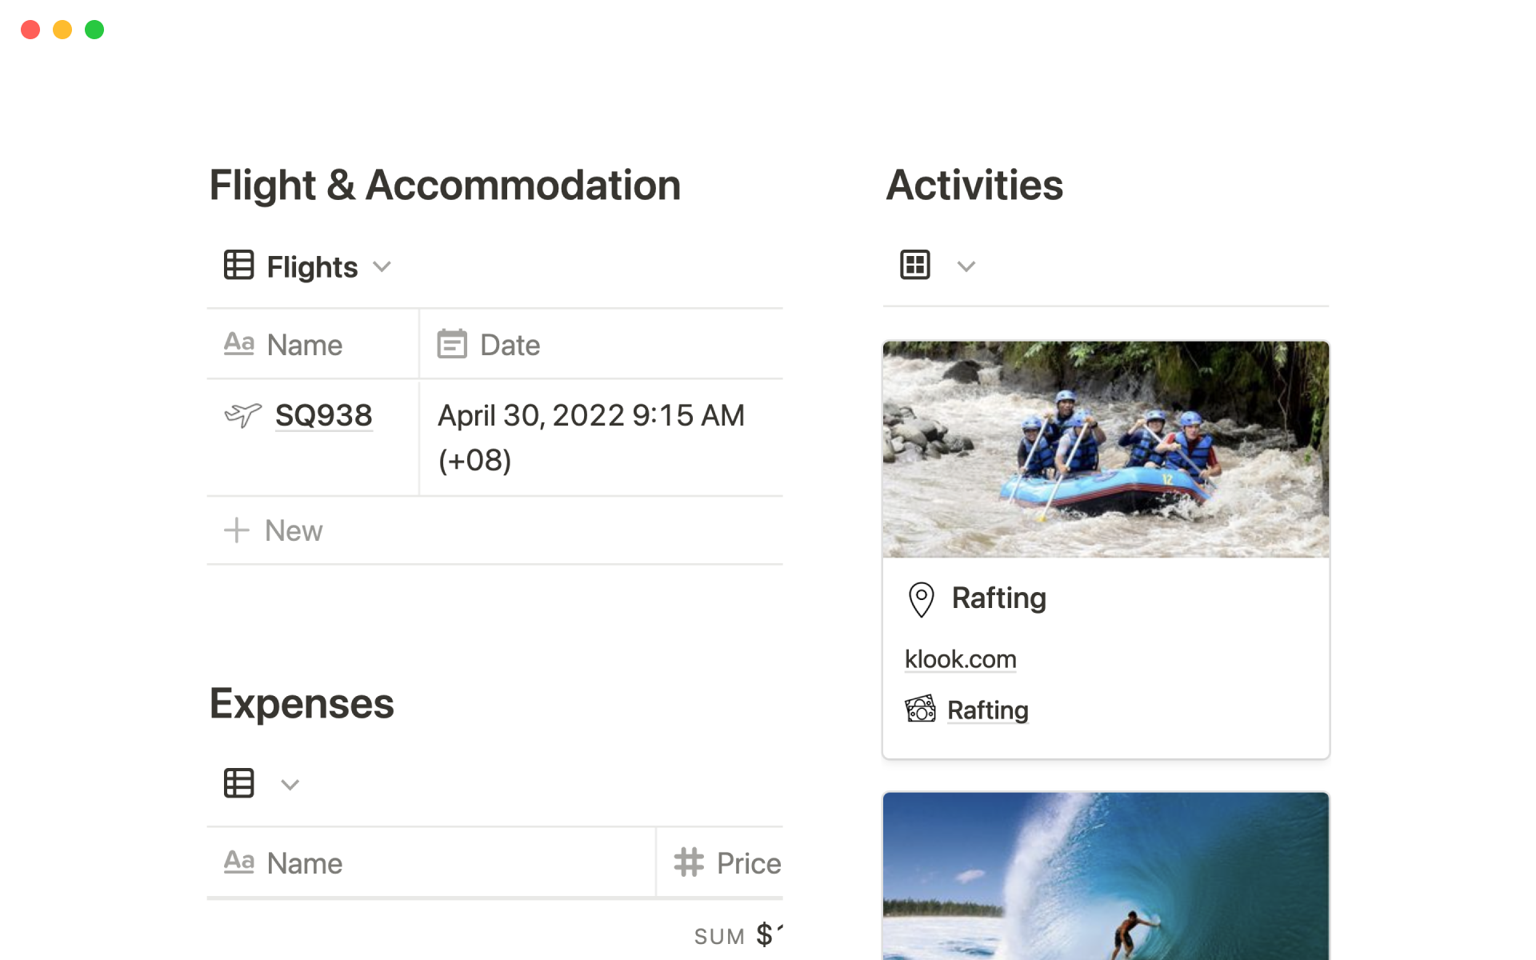Click the Date column header

[510, 345]
